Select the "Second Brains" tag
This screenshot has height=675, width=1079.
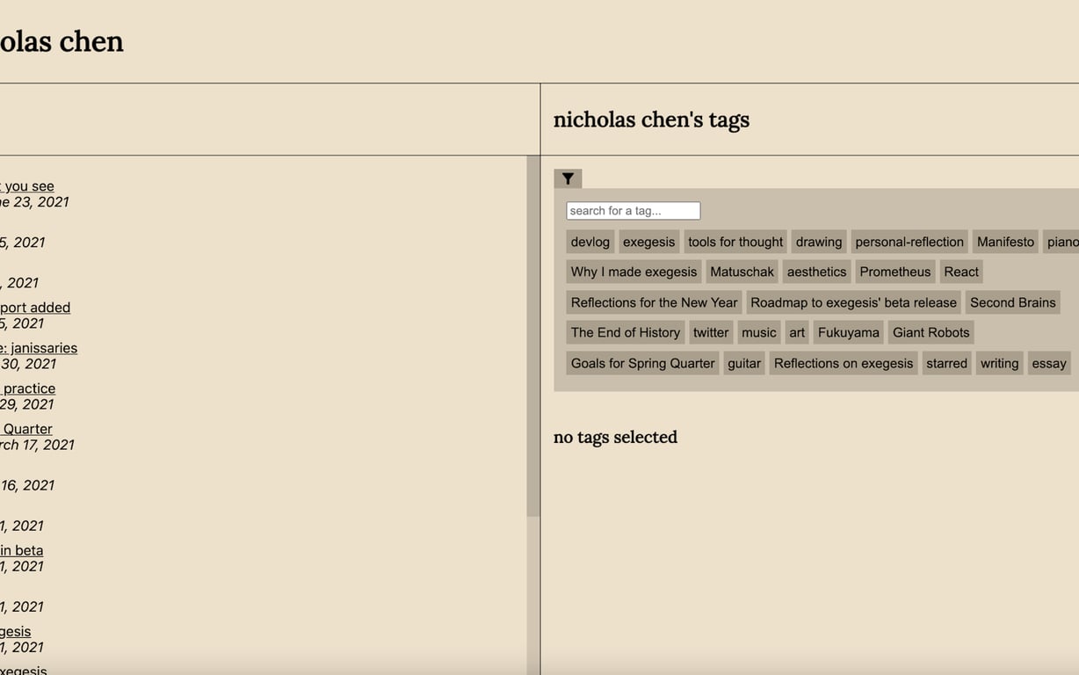coord(1012,302)
